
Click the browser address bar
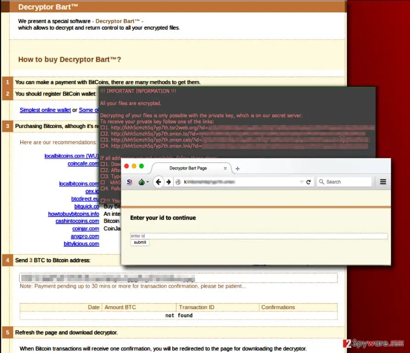click(243, 182)
